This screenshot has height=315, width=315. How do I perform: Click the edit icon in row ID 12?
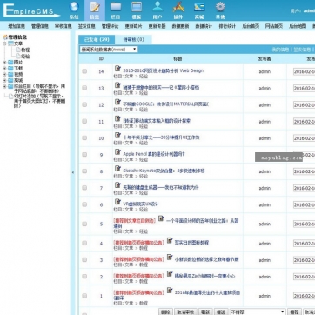click(x=117, y=102)
